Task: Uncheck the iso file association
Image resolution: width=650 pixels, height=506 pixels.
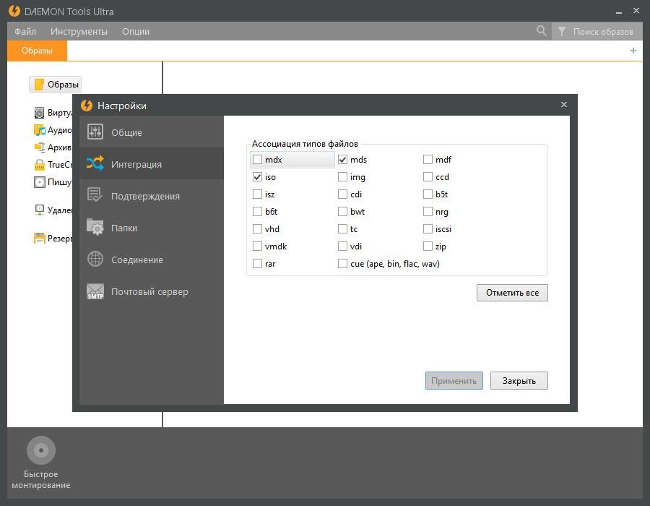Action: (x=257, y=176)
